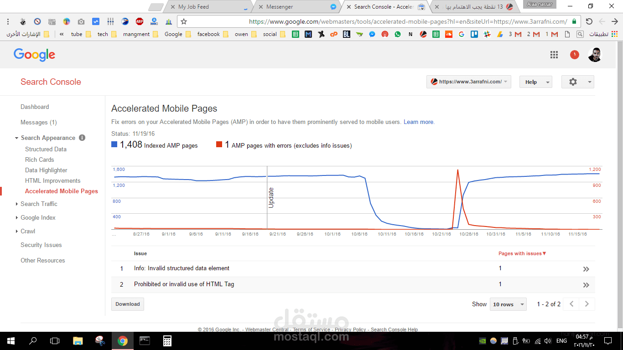Open the Trello bookmark icon

pyautogui.click(x=474, y=34)
